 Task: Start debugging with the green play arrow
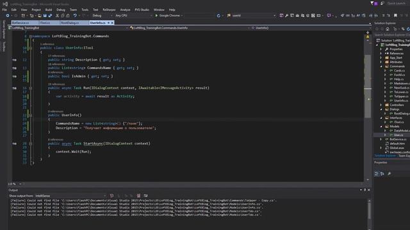pyautogui.click(x=156, y=15)
